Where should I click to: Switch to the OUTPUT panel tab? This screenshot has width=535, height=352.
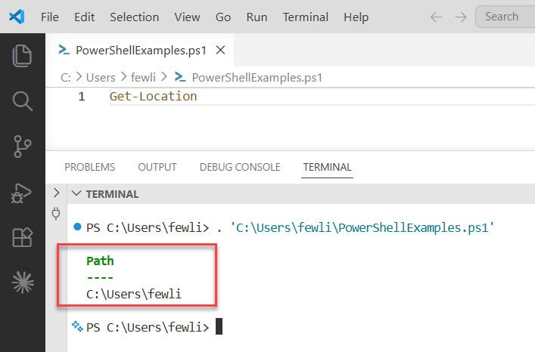[x=157, y=167]
